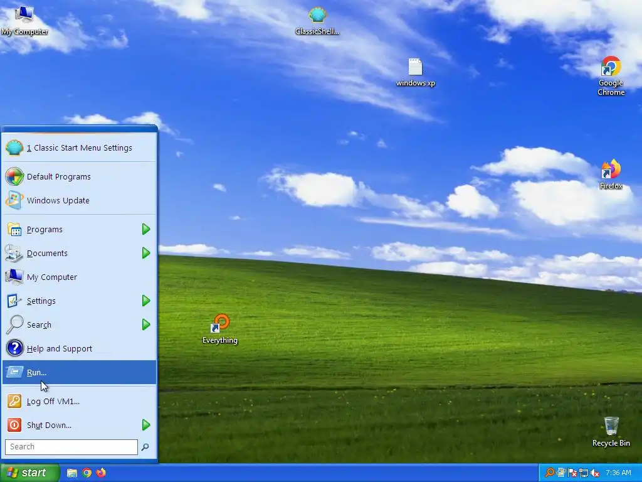Open My Computer from the start menu
The width and height of the screenshot is (642, 482).
pos(80,277)
